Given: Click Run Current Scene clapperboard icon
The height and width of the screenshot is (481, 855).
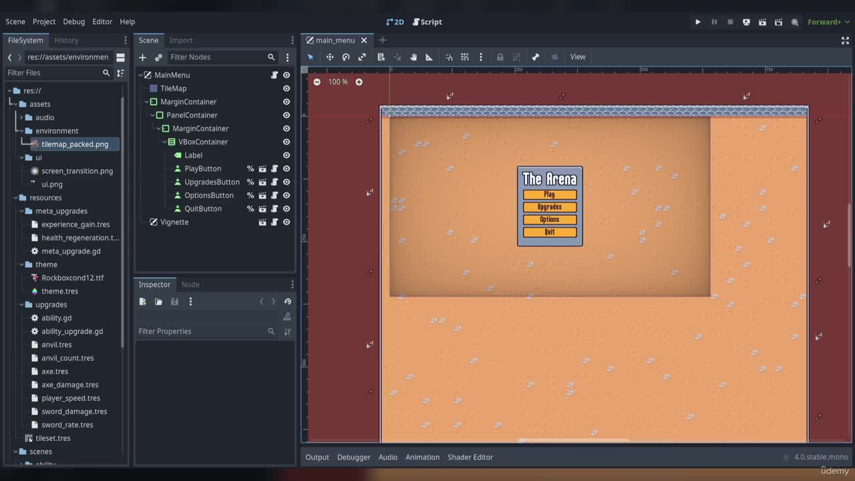Looking at the screenshot, I should pos(762,22).
